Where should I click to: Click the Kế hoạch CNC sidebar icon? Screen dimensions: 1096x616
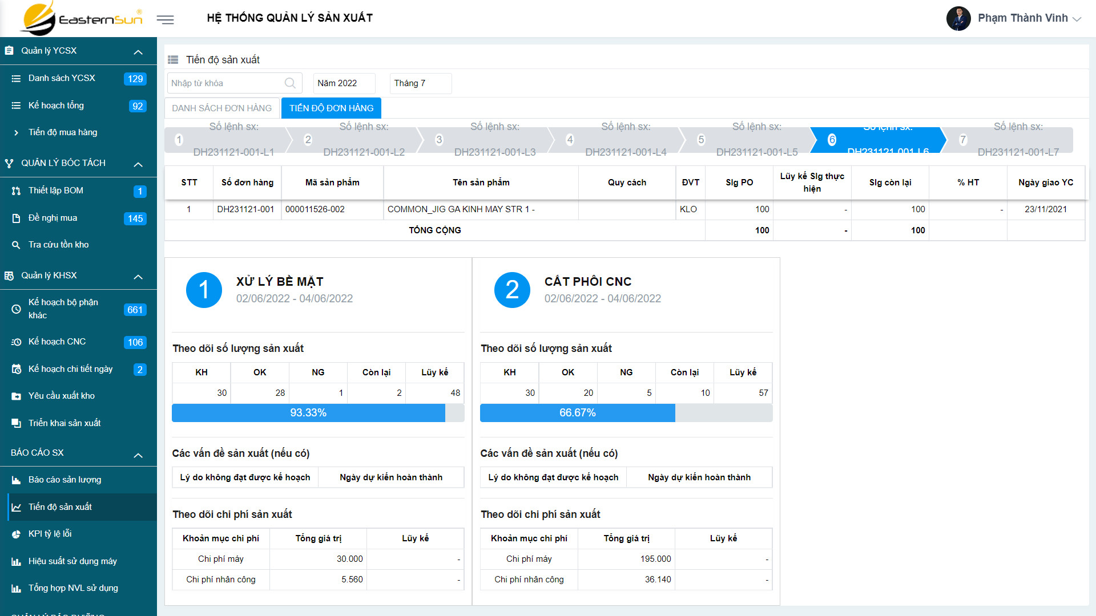tap(16, 342)
